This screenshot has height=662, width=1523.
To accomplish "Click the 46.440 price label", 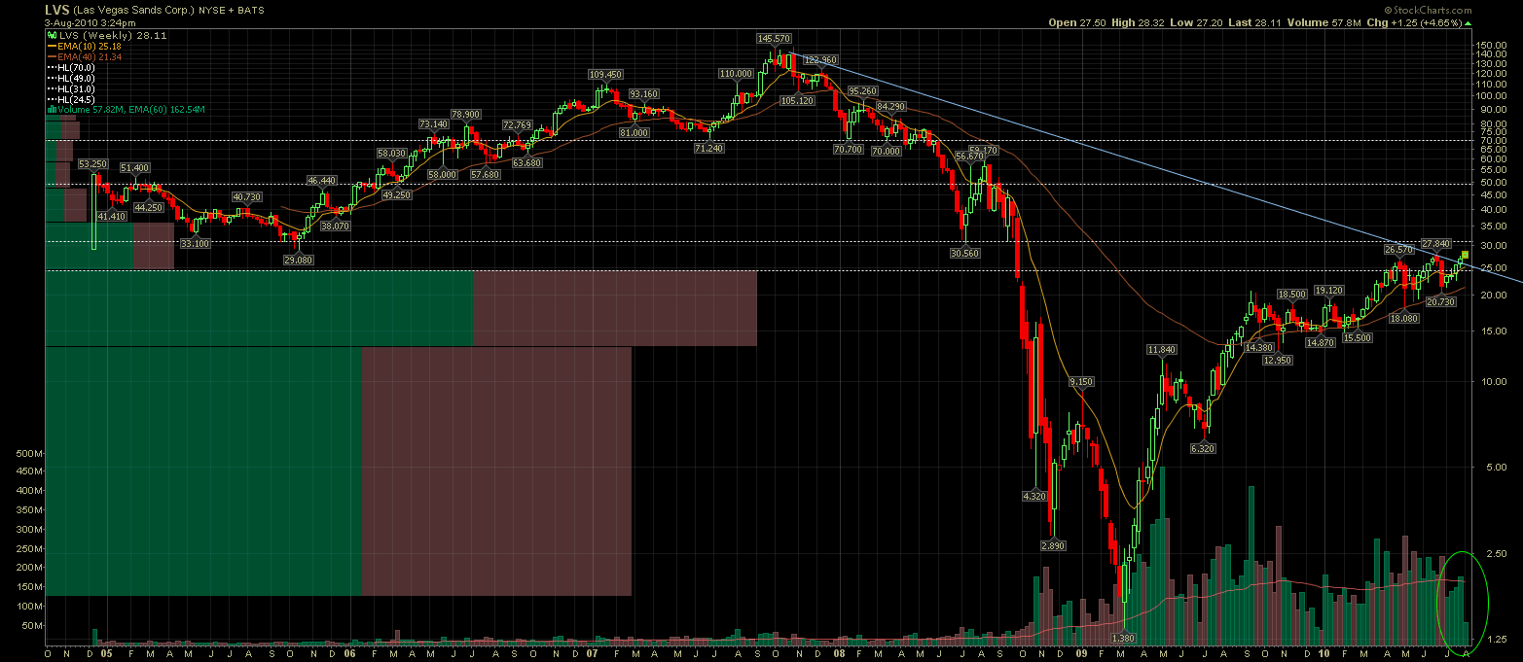I will click(321, 180).
